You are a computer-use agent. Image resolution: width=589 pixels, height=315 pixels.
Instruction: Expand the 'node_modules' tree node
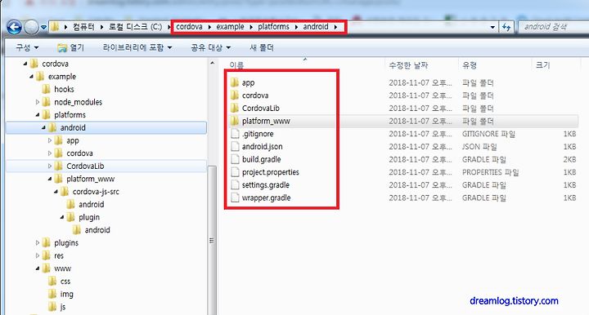[37, 102]
